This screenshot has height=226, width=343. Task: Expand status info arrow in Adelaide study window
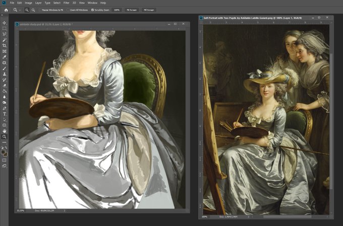point(65,211)
